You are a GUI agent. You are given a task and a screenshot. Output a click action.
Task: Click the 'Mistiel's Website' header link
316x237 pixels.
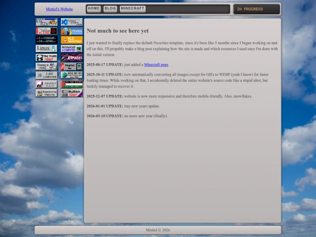pos(59,9)
